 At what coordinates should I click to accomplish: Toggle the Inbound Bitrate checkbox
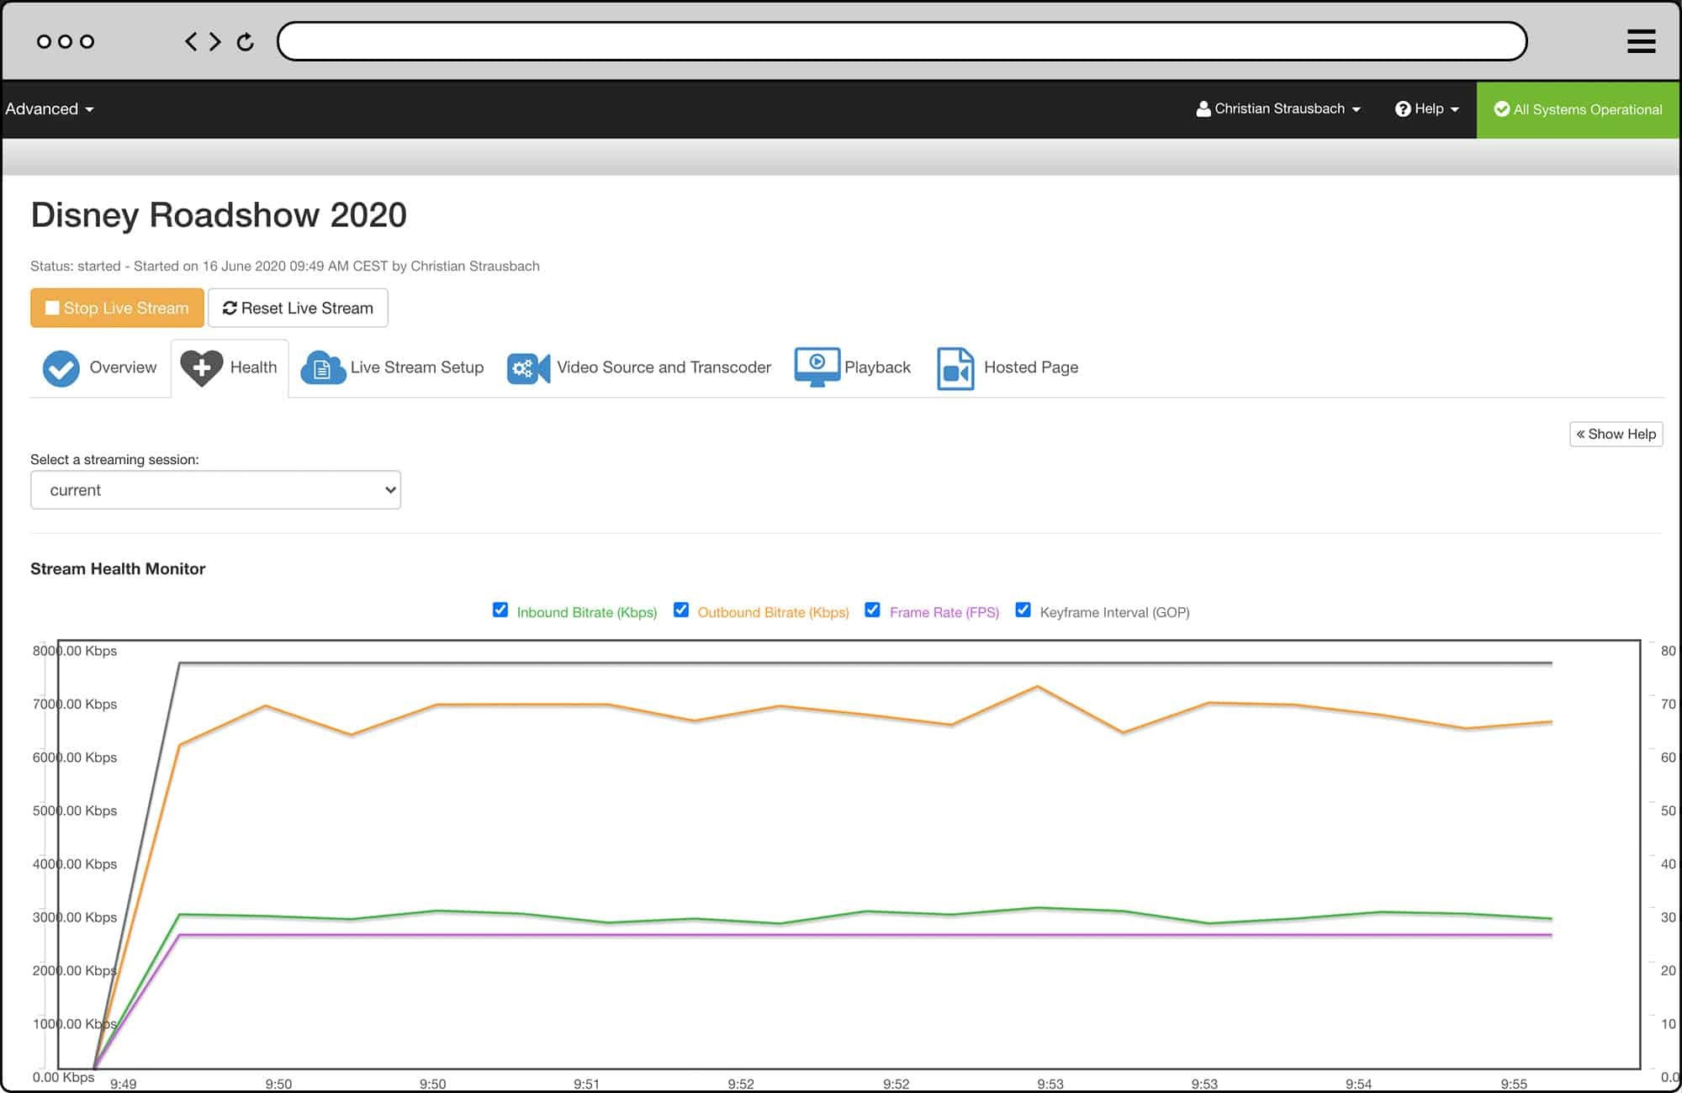point(500,610)
